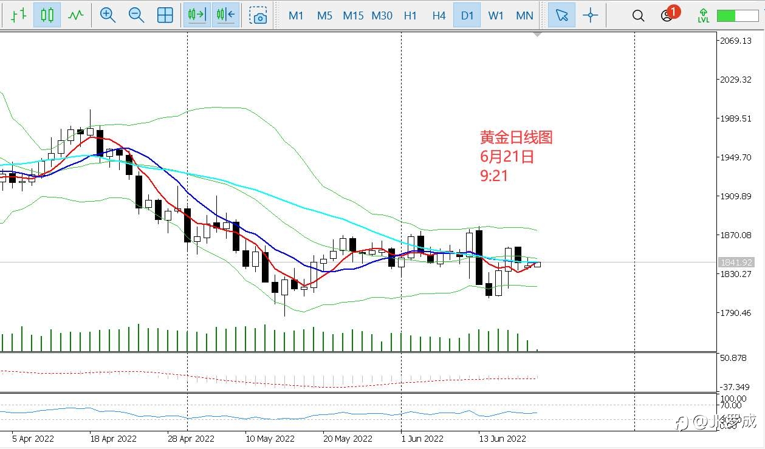The image size is (765, 449).
Task: Click the -37.349 indicator scale value
Action: [x=735, y=387]
